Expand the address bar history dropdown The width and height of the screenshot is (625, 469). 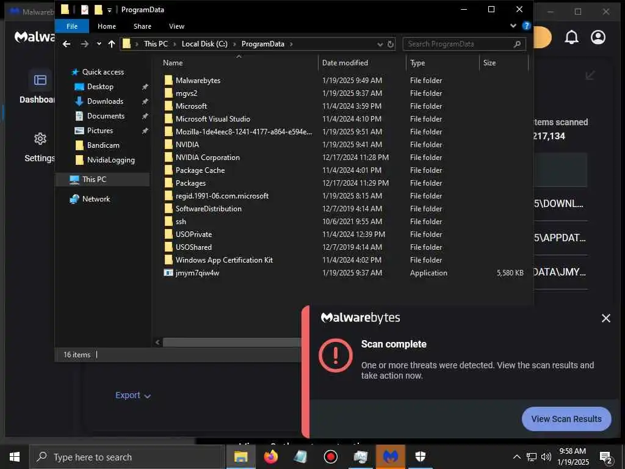380,44
